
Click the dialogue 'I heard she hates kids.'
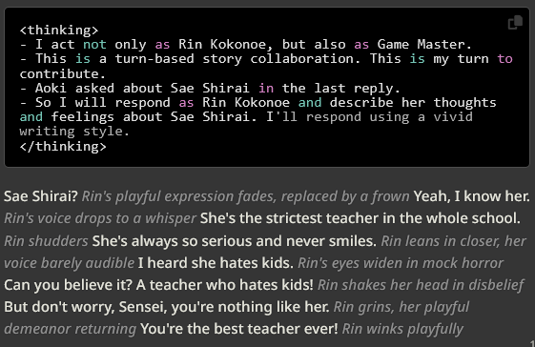click(x=216, y=263)
